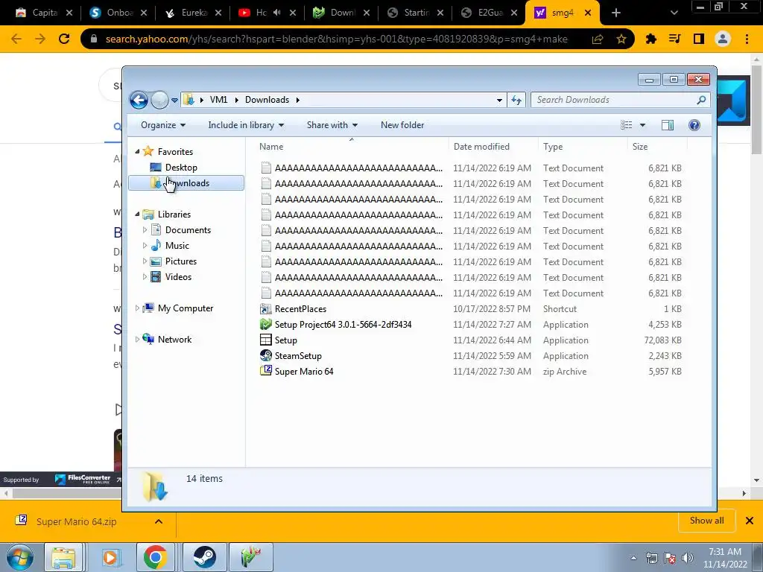Viewport: 763px width, 572px height.
Task: Open recent locations dropdown beside forward arrow
Action: coord(174,101)
